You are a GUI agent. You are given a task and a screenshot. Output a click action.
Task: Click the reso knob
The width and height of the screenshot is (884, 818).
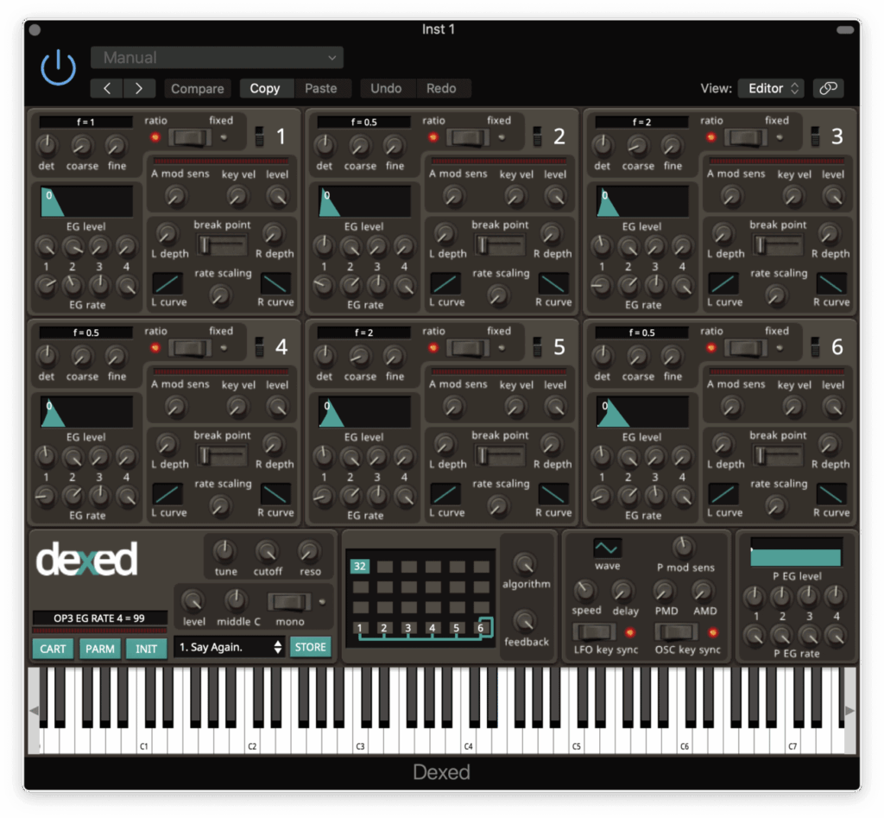tap(309, 551)
